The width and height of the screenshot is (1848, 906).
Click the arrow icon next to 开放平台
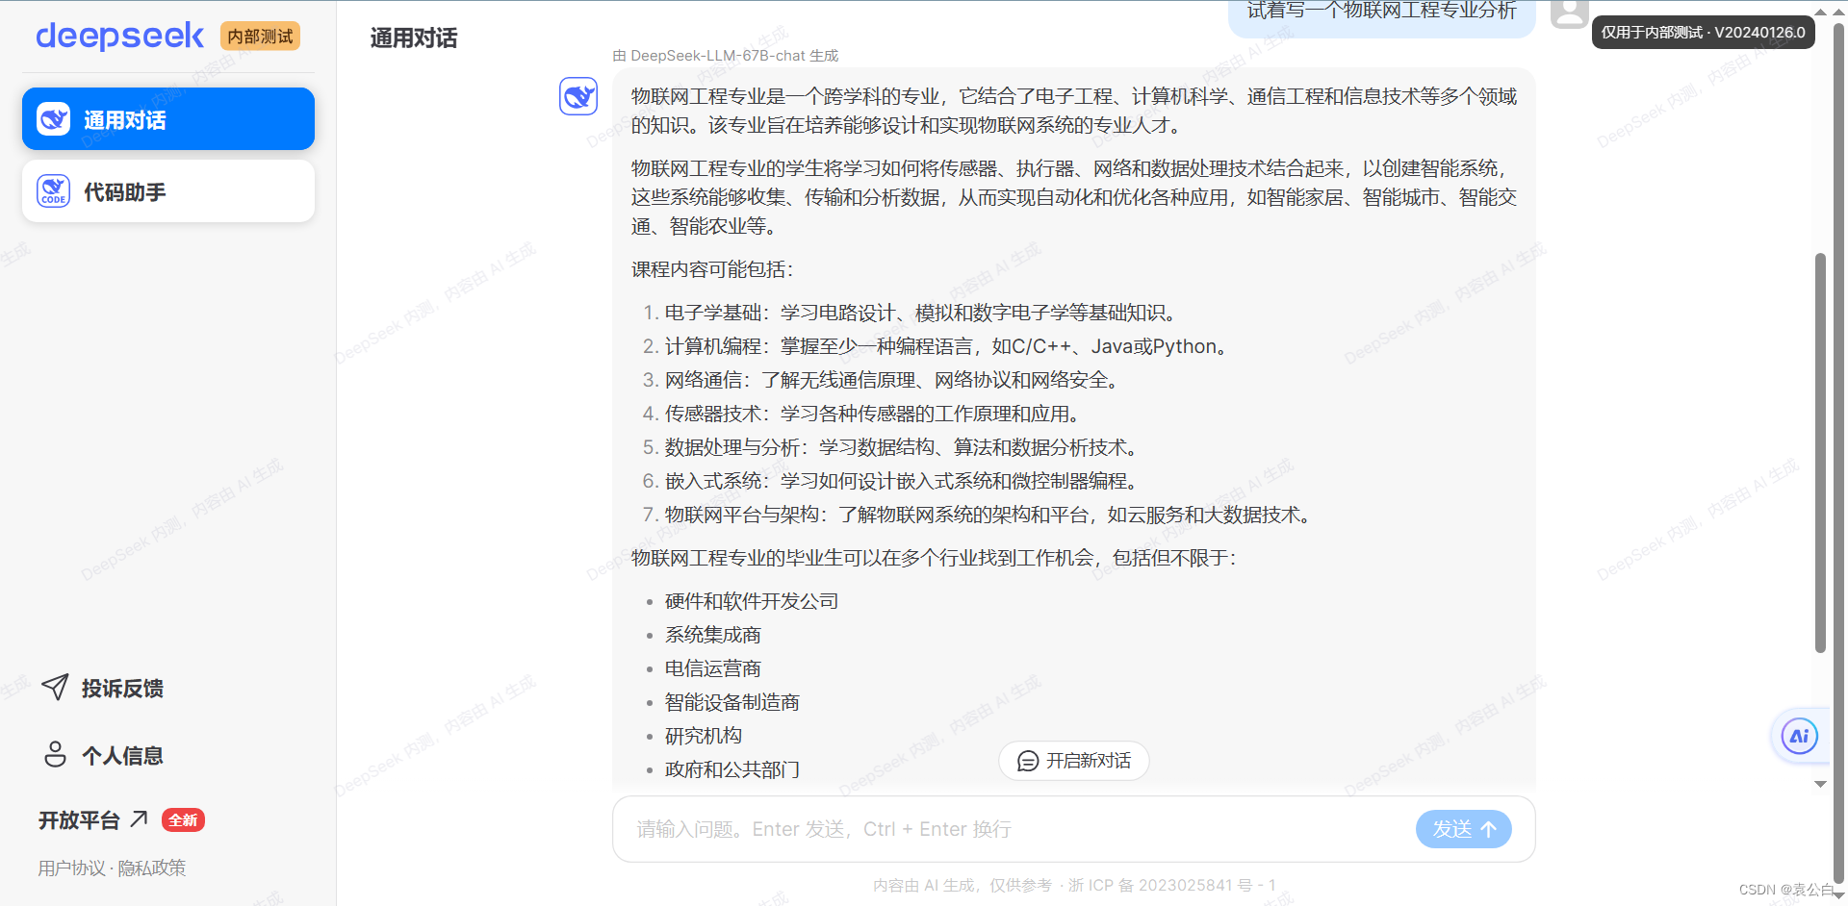(x=140, y=818)
